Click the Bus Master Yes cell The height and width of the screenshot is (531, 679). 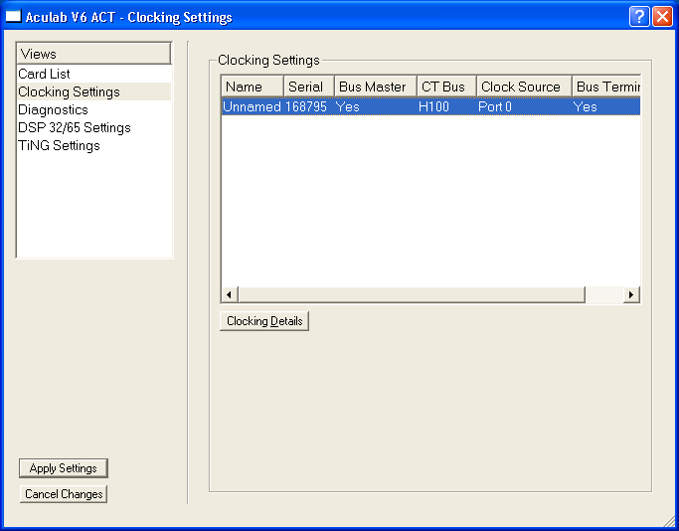point(347,106)
